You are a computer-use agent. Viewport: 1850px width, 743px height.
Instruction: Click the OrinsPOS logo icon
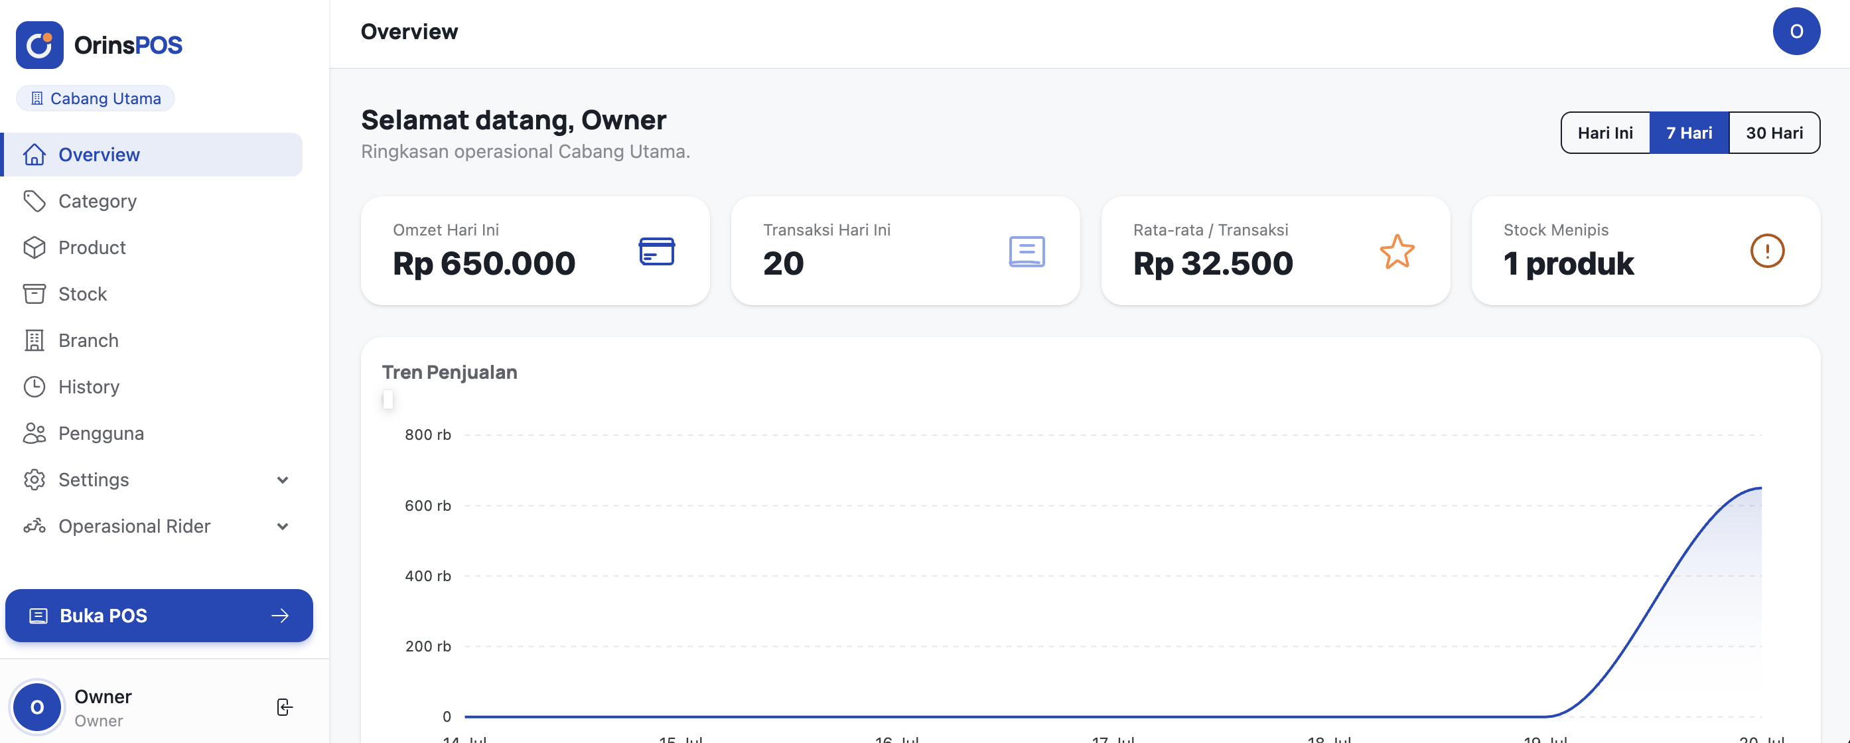[x=40, y=45]
